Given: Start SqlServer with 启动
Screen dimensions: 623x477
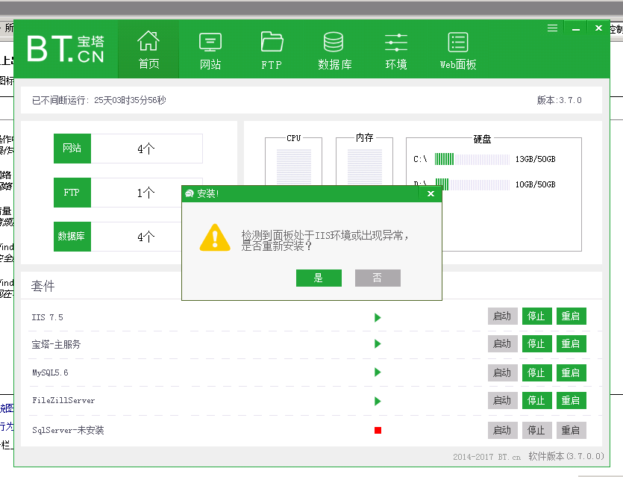Looking at the screenshot, I should pyautogui.click(x=503, y=431).
